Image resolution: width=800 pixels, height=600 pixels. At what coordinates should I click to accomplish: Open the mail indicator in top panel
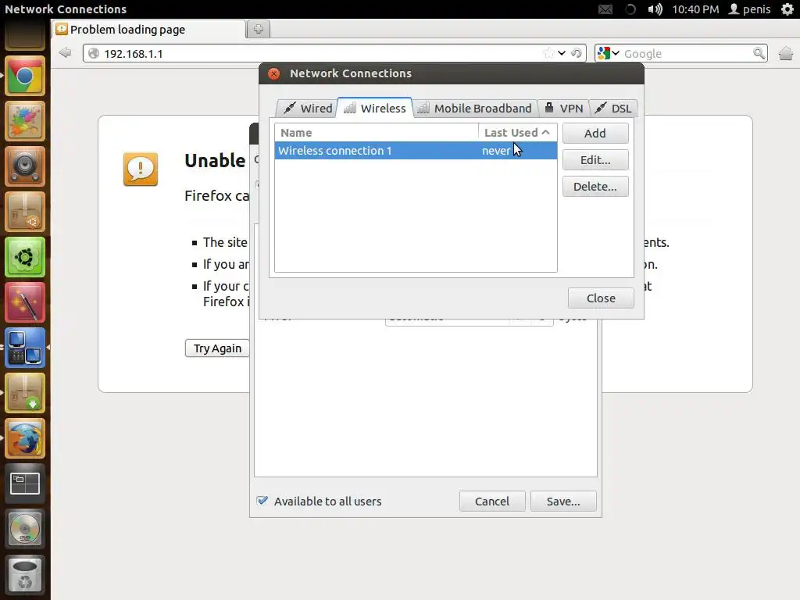pyautogui.click(x=605, y=9)
